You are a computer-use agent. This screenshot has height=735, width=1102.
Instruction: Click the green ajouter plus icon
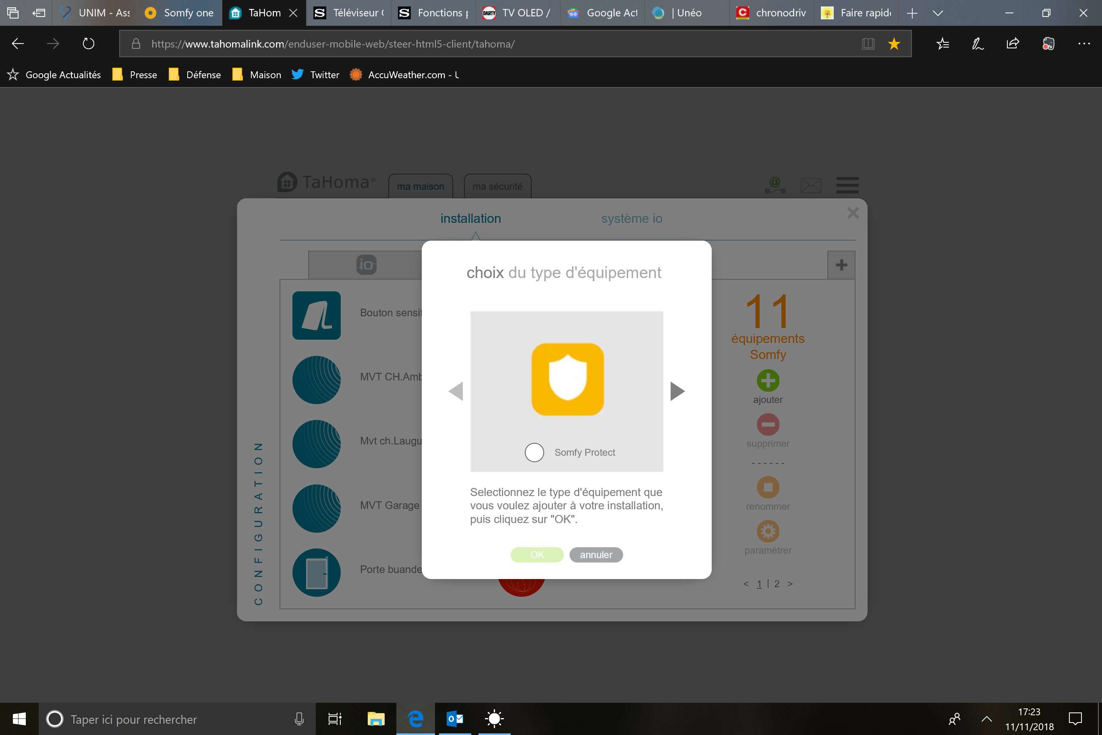click(x=768, y=380)
